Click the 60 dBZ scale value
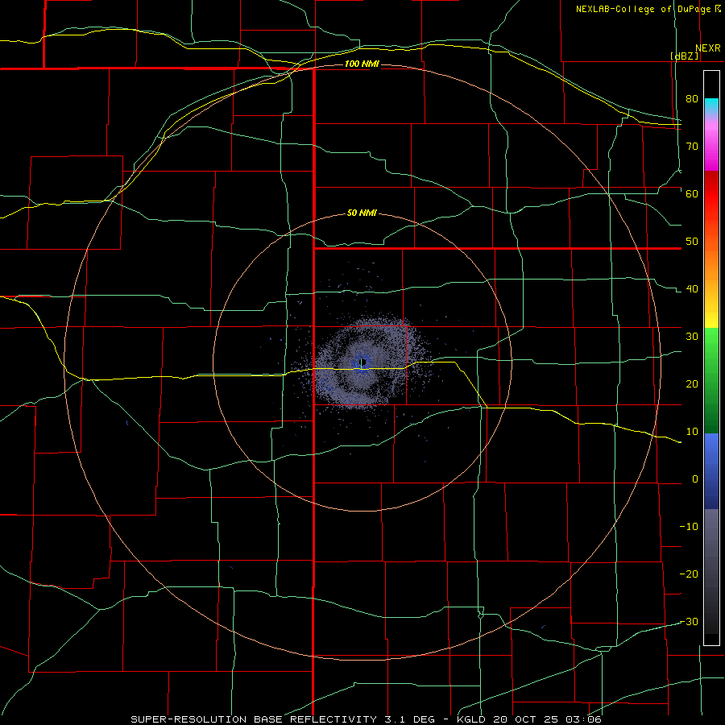The width and height of the screenshot is (725, 725). [x=692, y=193]
